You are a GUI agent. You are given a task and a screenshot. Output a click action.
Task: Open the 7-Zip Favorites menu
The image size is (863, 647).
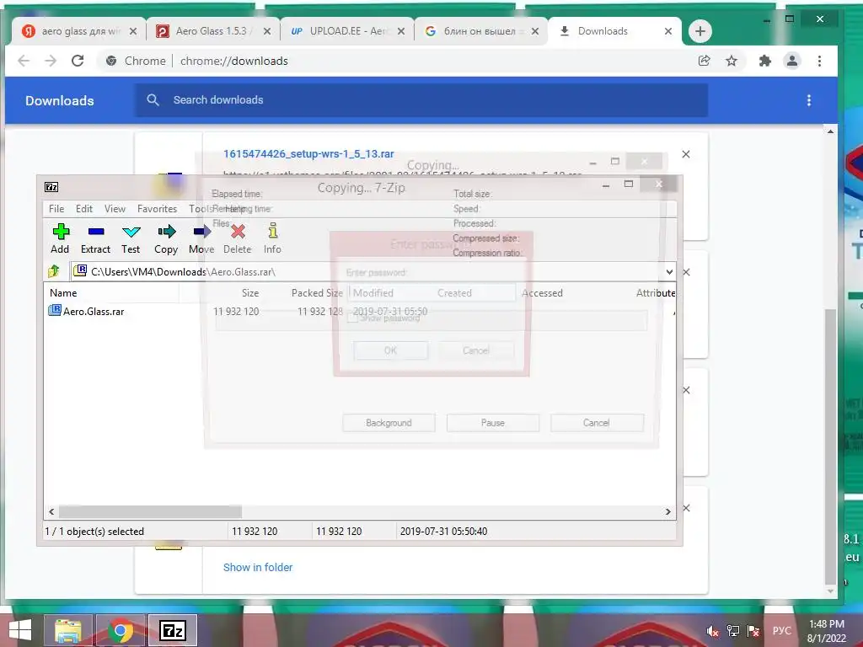click(x=158, y=209)
